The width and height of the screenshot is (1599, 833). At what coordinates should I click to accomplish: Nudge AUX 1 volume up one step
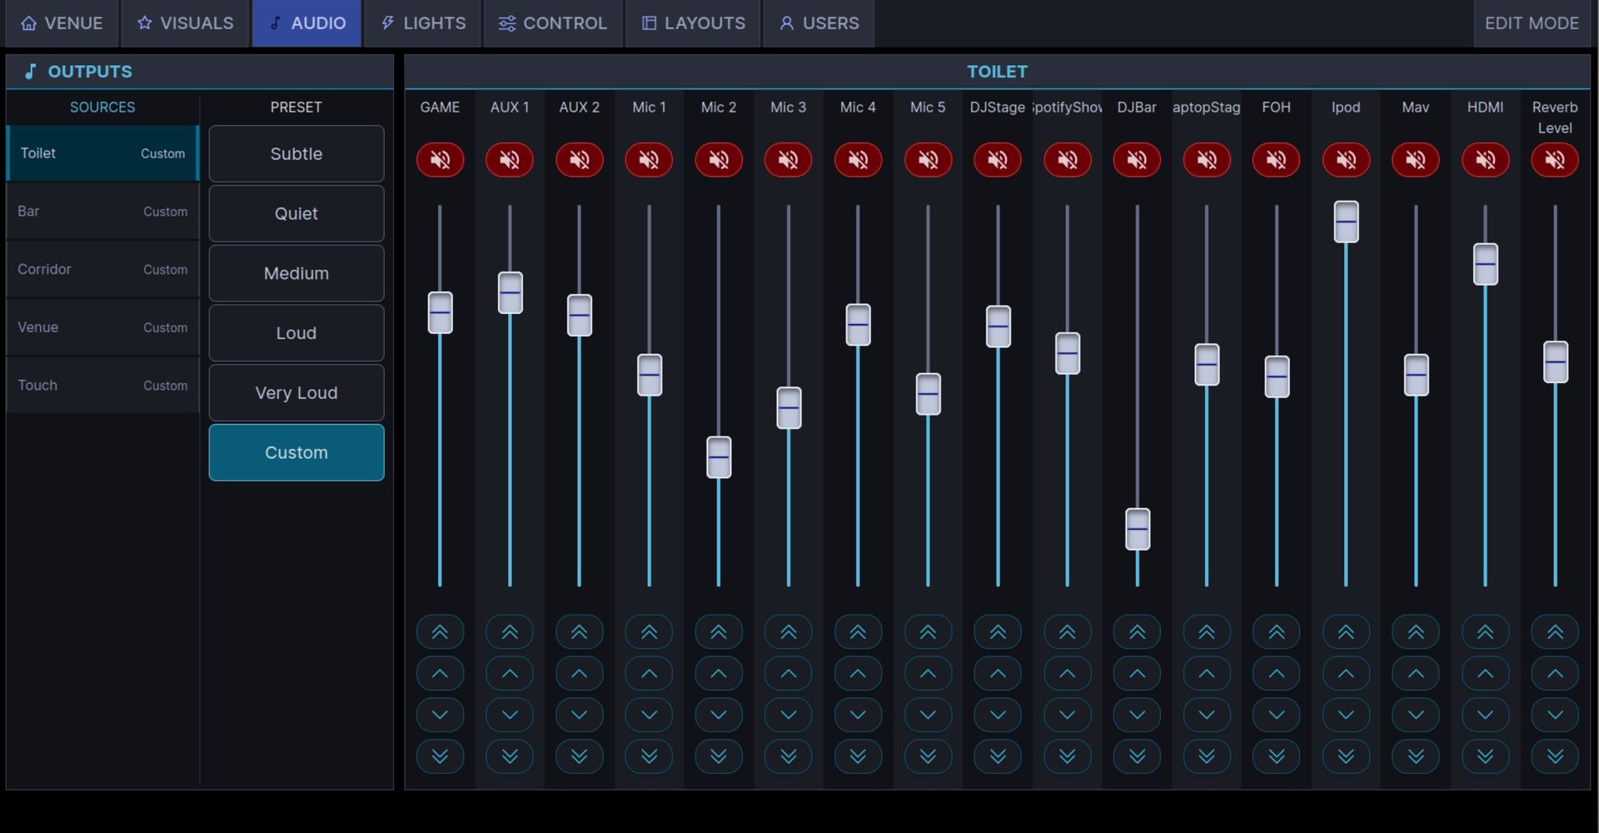click(x=510, y=673)
